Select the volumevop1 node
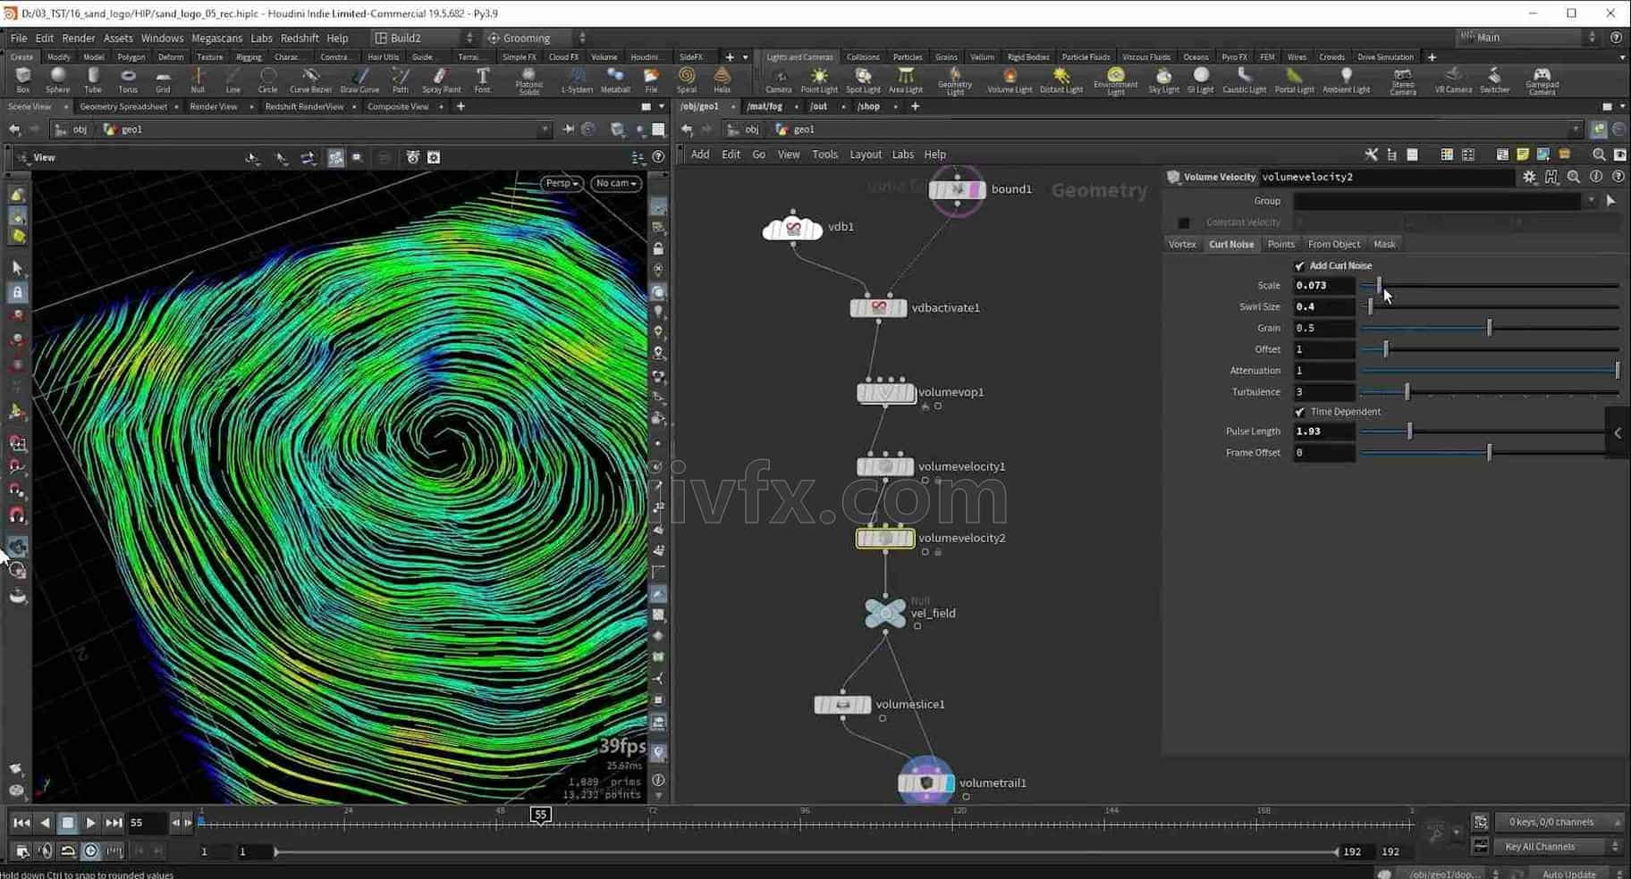The width and height of the screenshot is (1631, 879). pos(885,392)
